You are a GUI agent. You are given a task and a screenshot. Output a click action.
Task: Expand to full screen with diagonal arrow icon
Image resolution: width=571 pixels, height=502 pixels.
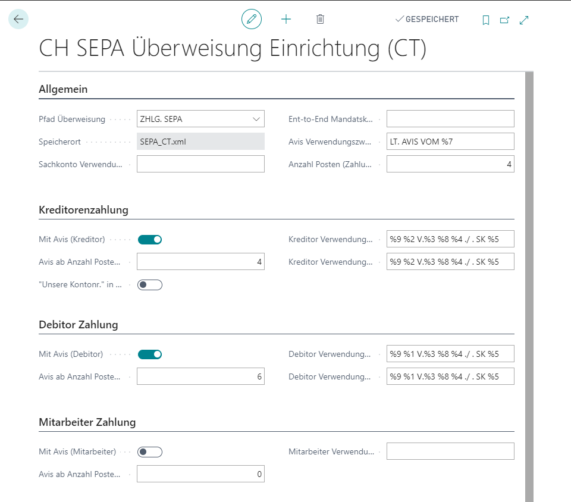point(524,20)
